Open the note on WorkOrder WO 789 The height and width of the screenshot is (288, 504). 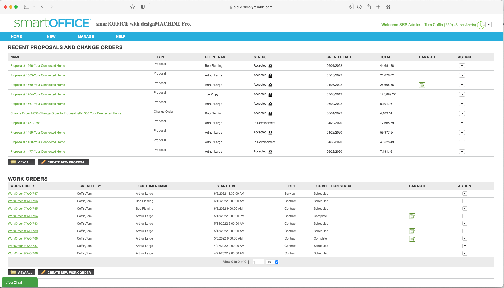[412, 231]
